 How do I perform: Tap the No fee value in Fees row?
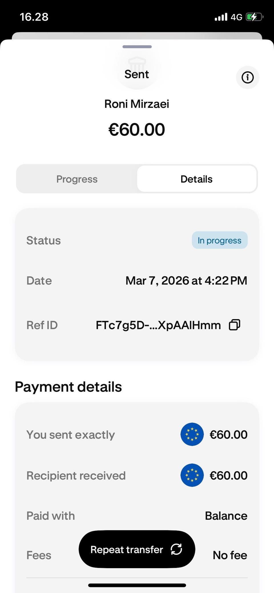click(230, 555)
